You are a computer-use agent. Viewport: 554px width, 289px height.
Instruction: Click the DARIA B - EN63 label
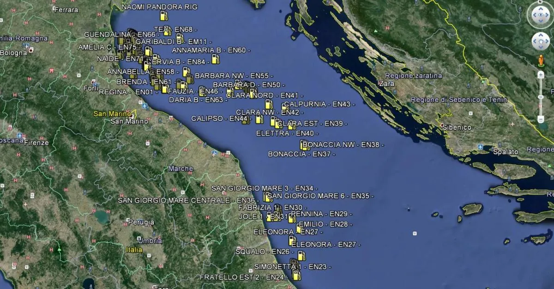point(199,100)
